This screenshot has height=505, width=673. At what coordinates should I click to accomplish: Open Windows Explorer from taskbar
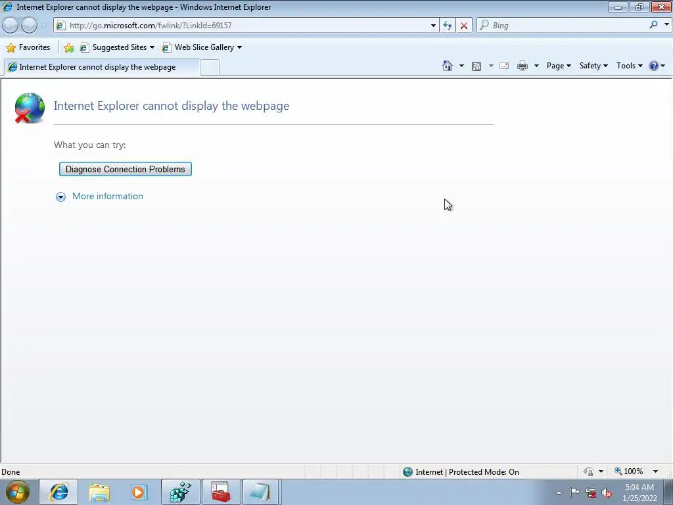[x=99, y=493]
